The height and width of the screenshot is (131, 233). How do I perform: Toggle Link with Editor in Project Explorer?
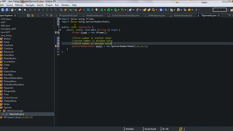[x=32, y=15]
